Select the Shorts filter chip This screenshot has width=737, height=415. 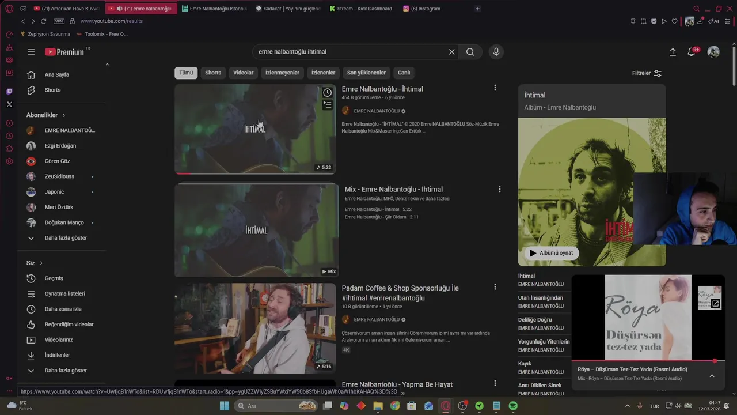[x=213, y=73]
